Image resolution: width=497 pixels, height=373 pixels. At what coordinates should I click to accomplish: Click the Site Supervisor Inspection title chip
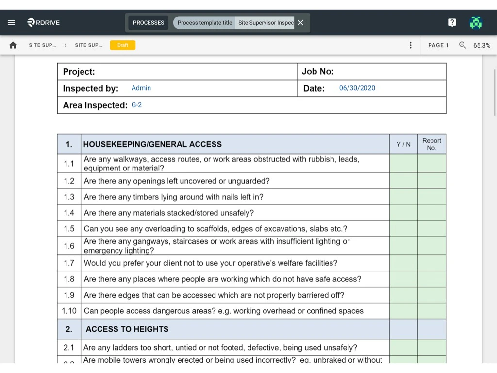(x=265, y=23)
